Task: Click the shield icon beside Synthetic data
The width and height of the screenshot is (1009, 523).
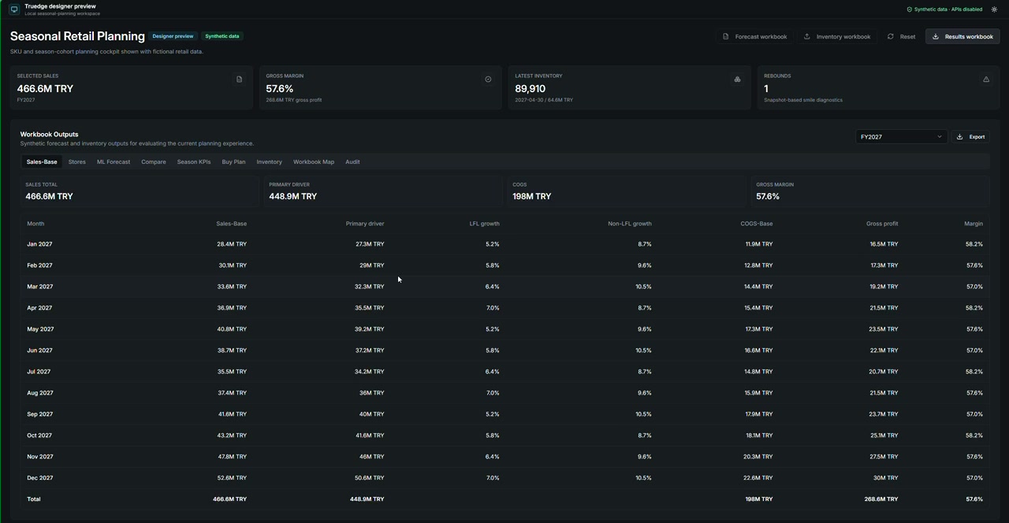Action: [909, 9]
